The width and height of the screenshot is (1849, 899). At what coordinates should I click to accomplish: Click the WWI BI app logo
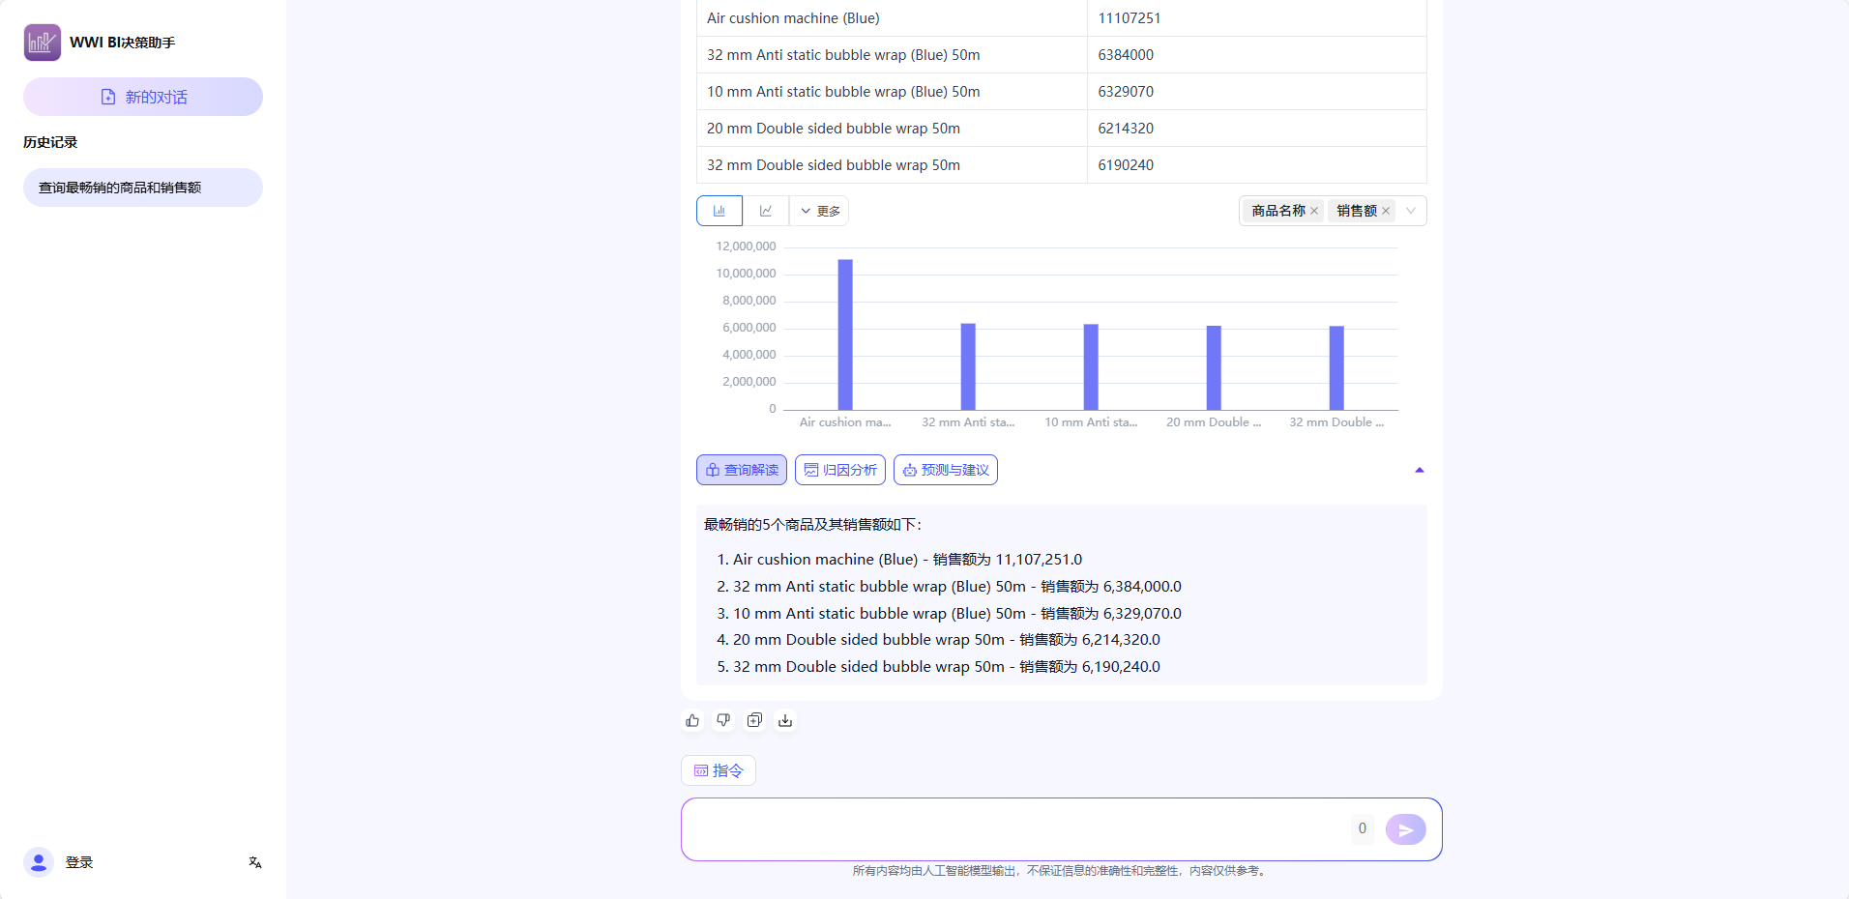[43, 43]
